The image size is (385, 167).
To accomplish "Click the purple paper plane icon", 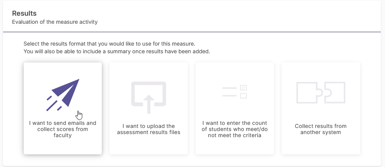I will [63, 95].
